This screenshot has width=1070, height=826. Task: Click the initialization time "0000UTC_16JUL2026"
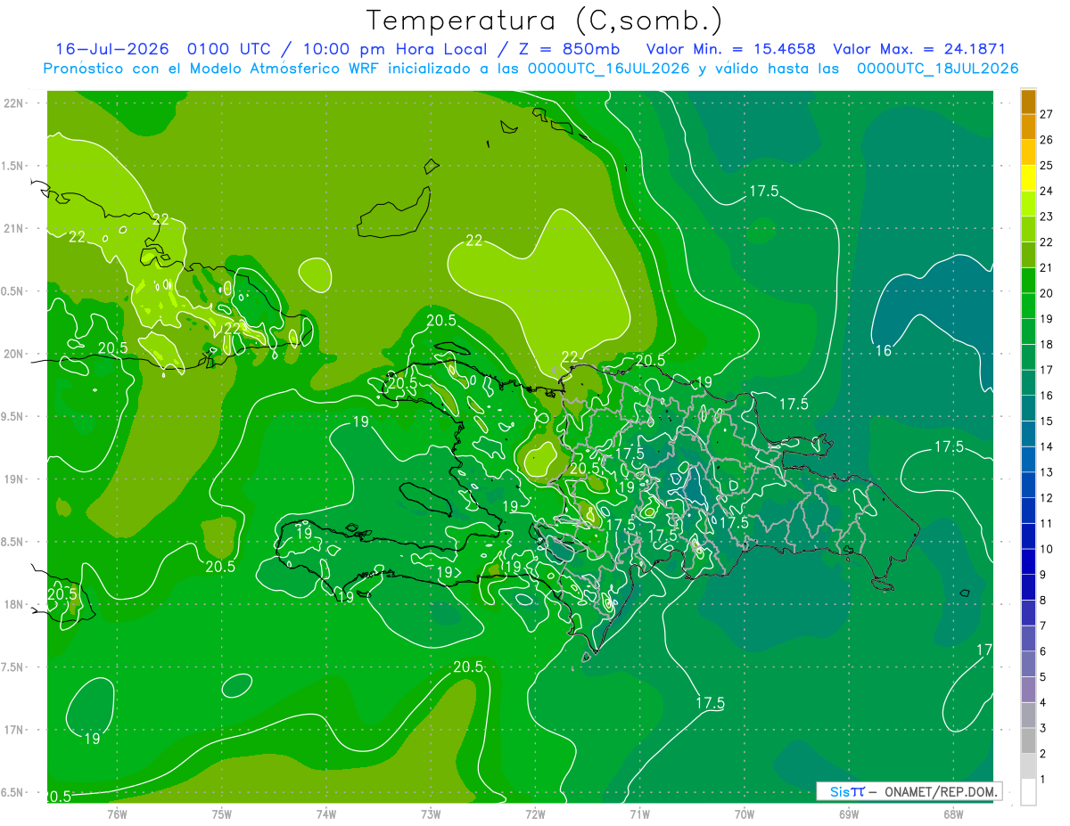[x=609, y=69]
